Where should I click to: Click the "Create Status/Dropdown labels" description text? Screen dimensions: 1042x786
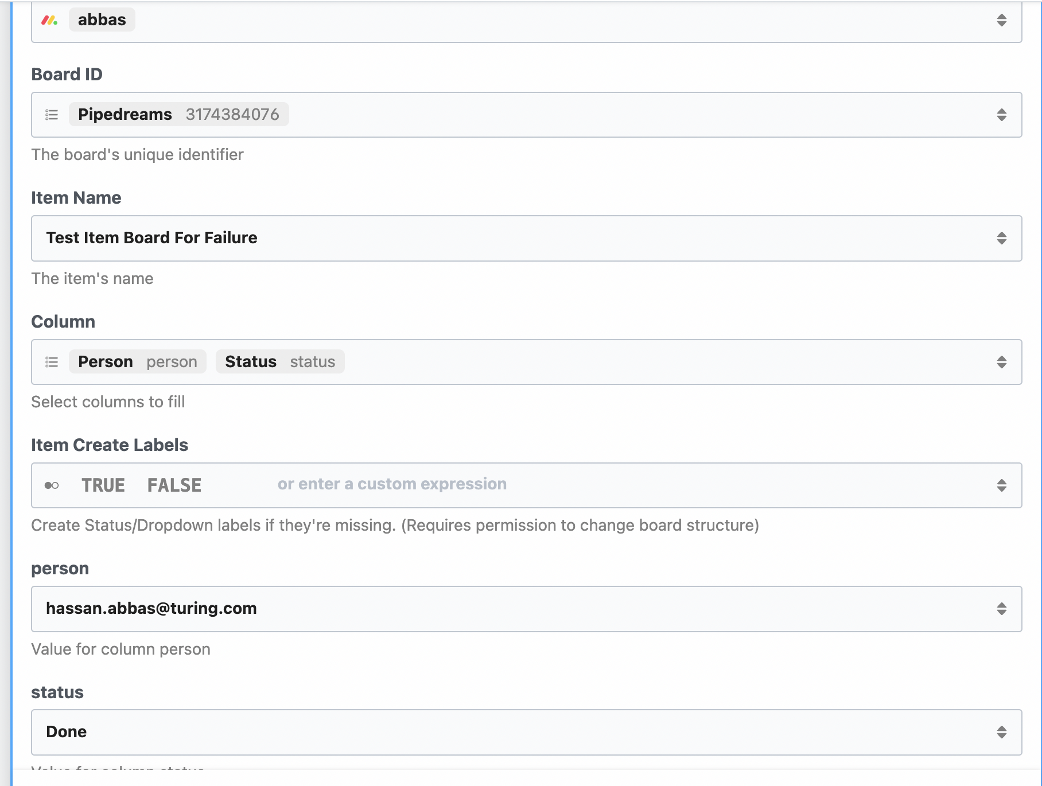(x=395, y=526)
